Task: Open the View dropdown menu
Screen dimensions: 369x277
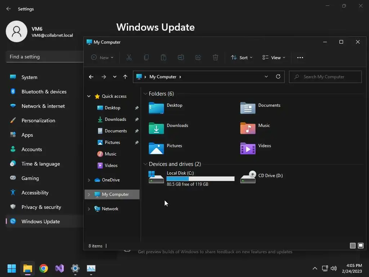Action: click(274, 57)
